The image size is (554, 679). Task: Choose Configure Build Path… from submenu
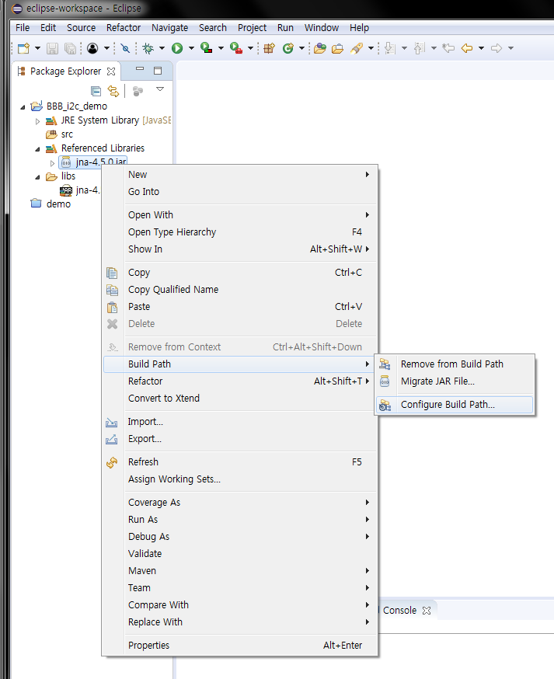(455, 405)
